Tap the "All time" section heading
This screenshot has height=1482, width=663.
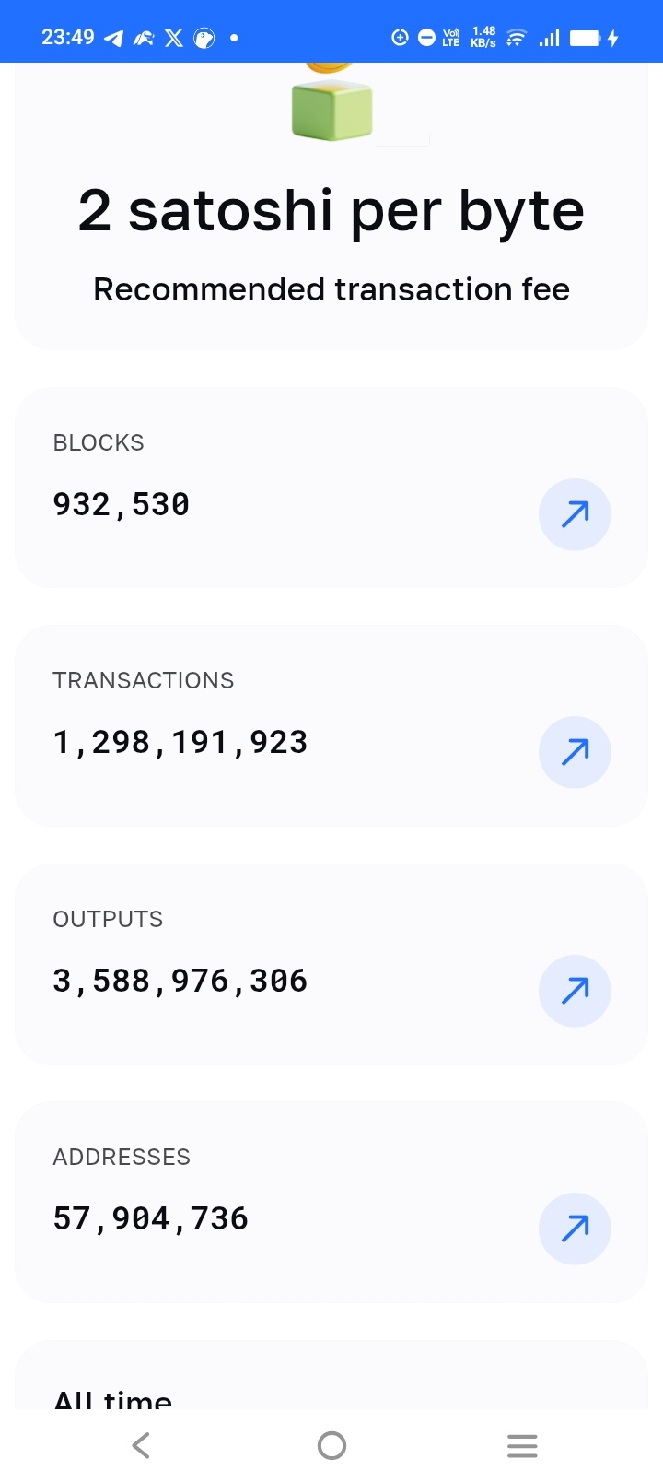(x=113, y=1399)
